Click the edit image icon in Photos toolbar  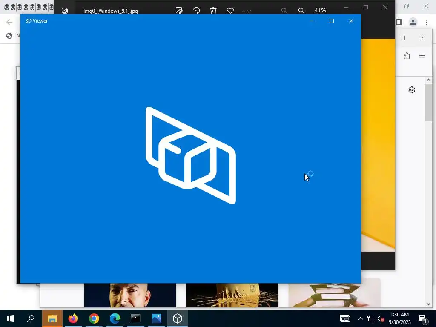[179, 11]
